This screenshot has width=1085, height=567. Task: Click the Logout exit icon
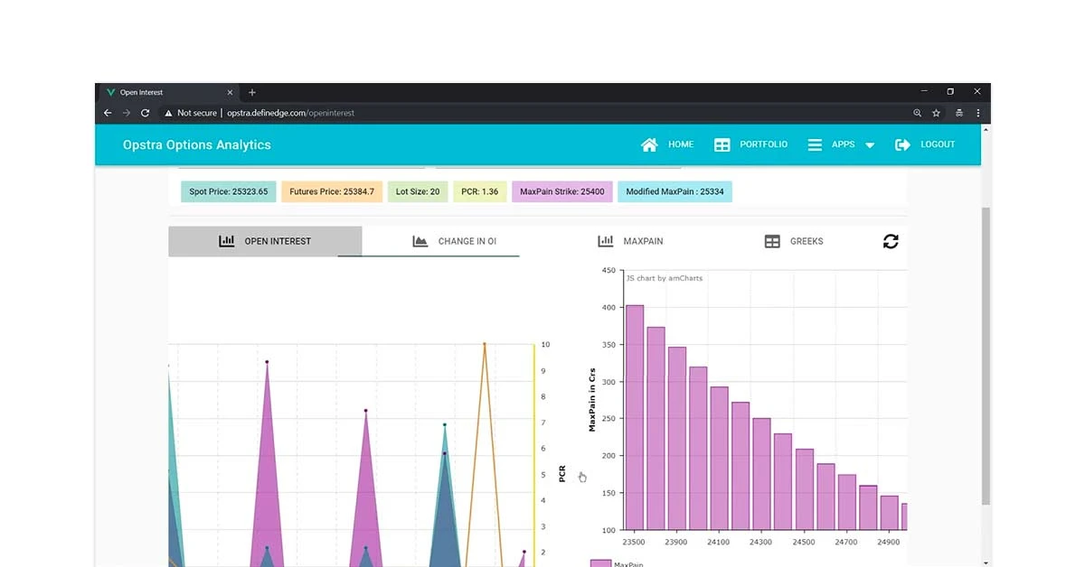(x=902, y=144)
